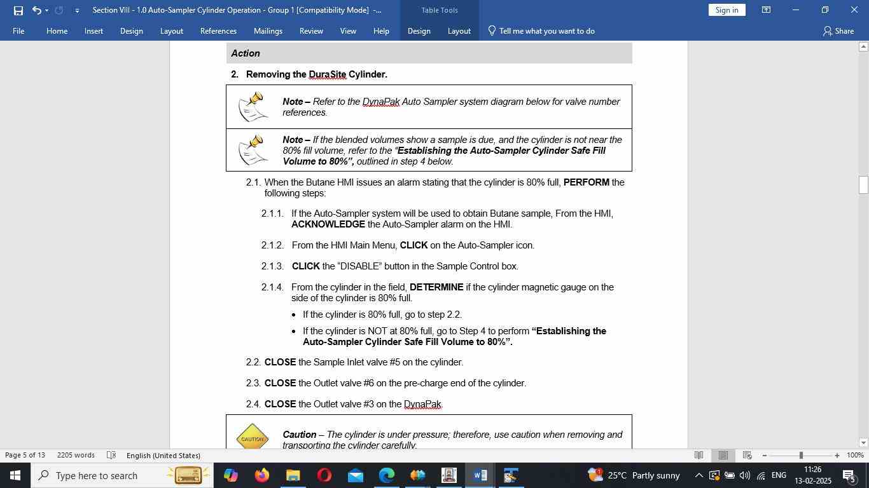Open network Wi-Fi tray icon
Image resolution: width=869 pixels, height=488 pixels.
point(761,475)
